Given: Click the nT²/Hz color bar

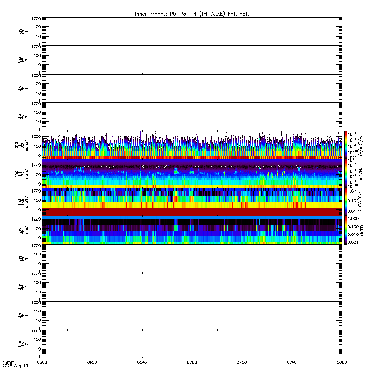Looking at the screenshot, I should (x=346, y=174).
